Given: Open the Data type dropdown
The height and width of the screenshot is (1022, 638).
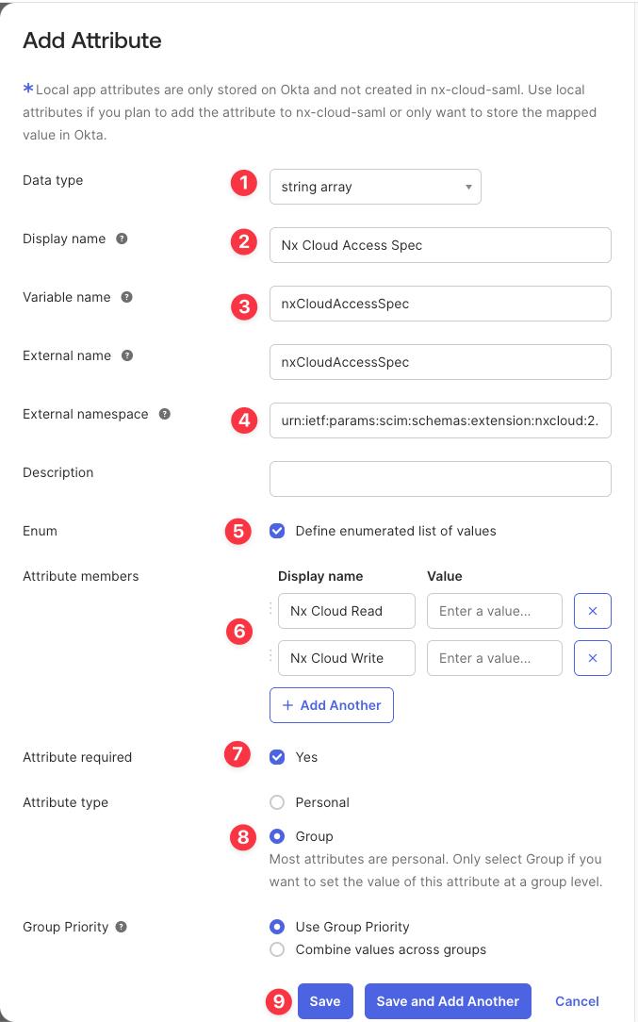Looking at the screenshot, I should [x=375, y=186].
